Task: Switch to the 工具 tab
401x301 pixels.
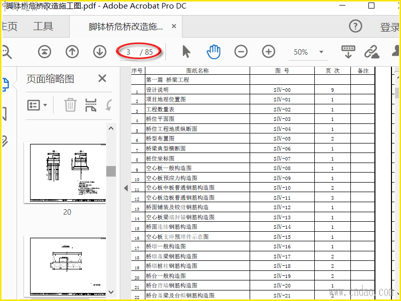Action: pos(43,26)
